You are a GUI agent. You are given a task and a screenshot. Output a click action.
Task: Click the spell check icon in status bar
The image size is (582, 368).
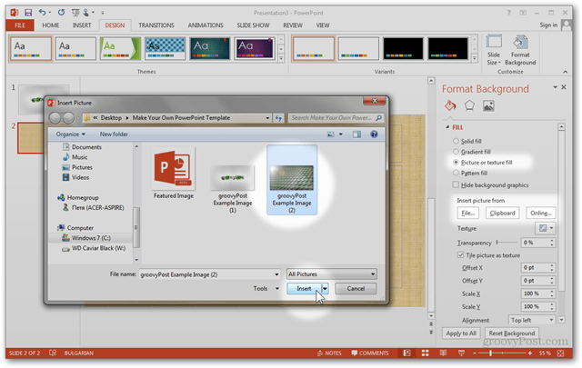pos(53,353)
